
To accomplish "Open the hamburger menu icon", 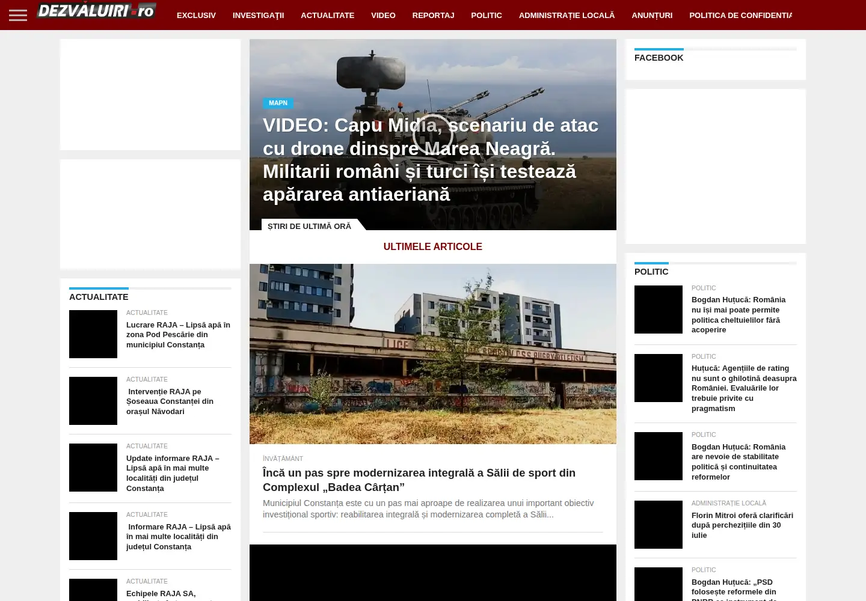I will tap(18, 15).
